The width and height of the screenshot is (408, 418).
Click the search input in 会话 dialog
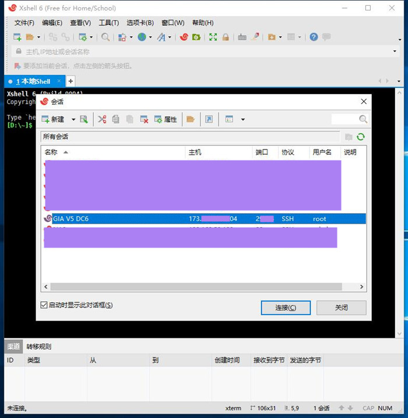coord(345,119)
